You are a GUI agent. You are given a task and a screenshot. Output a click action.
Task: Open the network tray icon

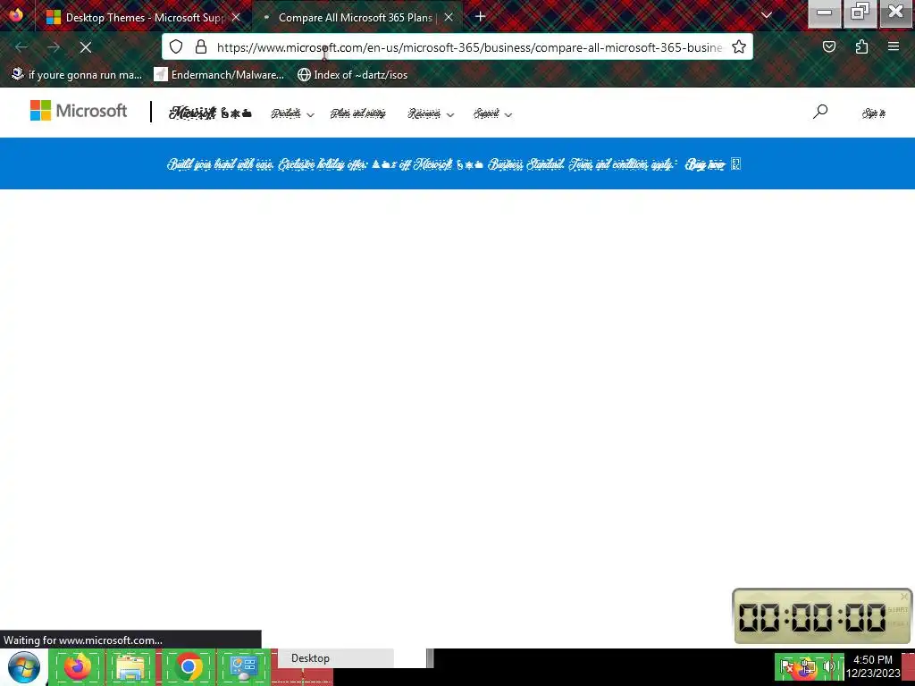pos(808,666)
